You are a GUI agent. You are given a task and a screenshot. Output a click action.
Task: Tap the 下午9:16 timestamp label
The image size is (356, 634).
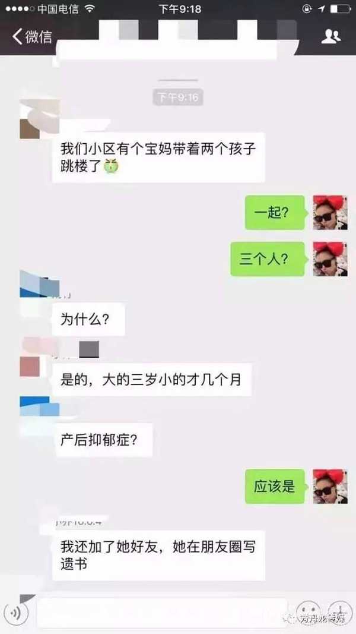[178, 97]
